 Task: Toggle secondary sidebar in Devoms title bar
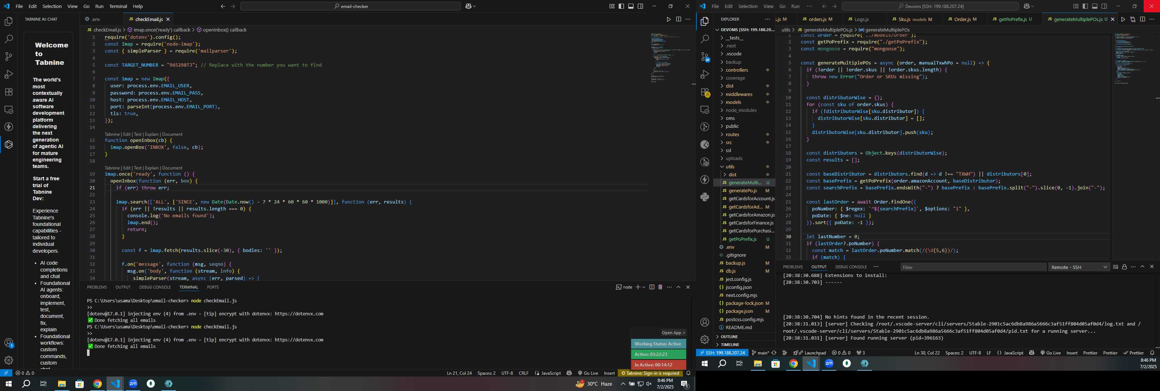click(1104, 6)
